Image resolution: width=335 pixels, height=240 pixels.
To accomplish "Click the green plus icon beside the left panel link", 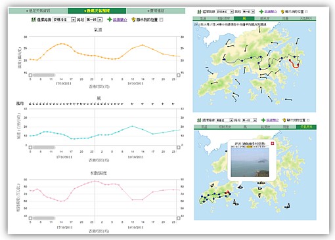I will pyautogui.click(x=110, y=20).
